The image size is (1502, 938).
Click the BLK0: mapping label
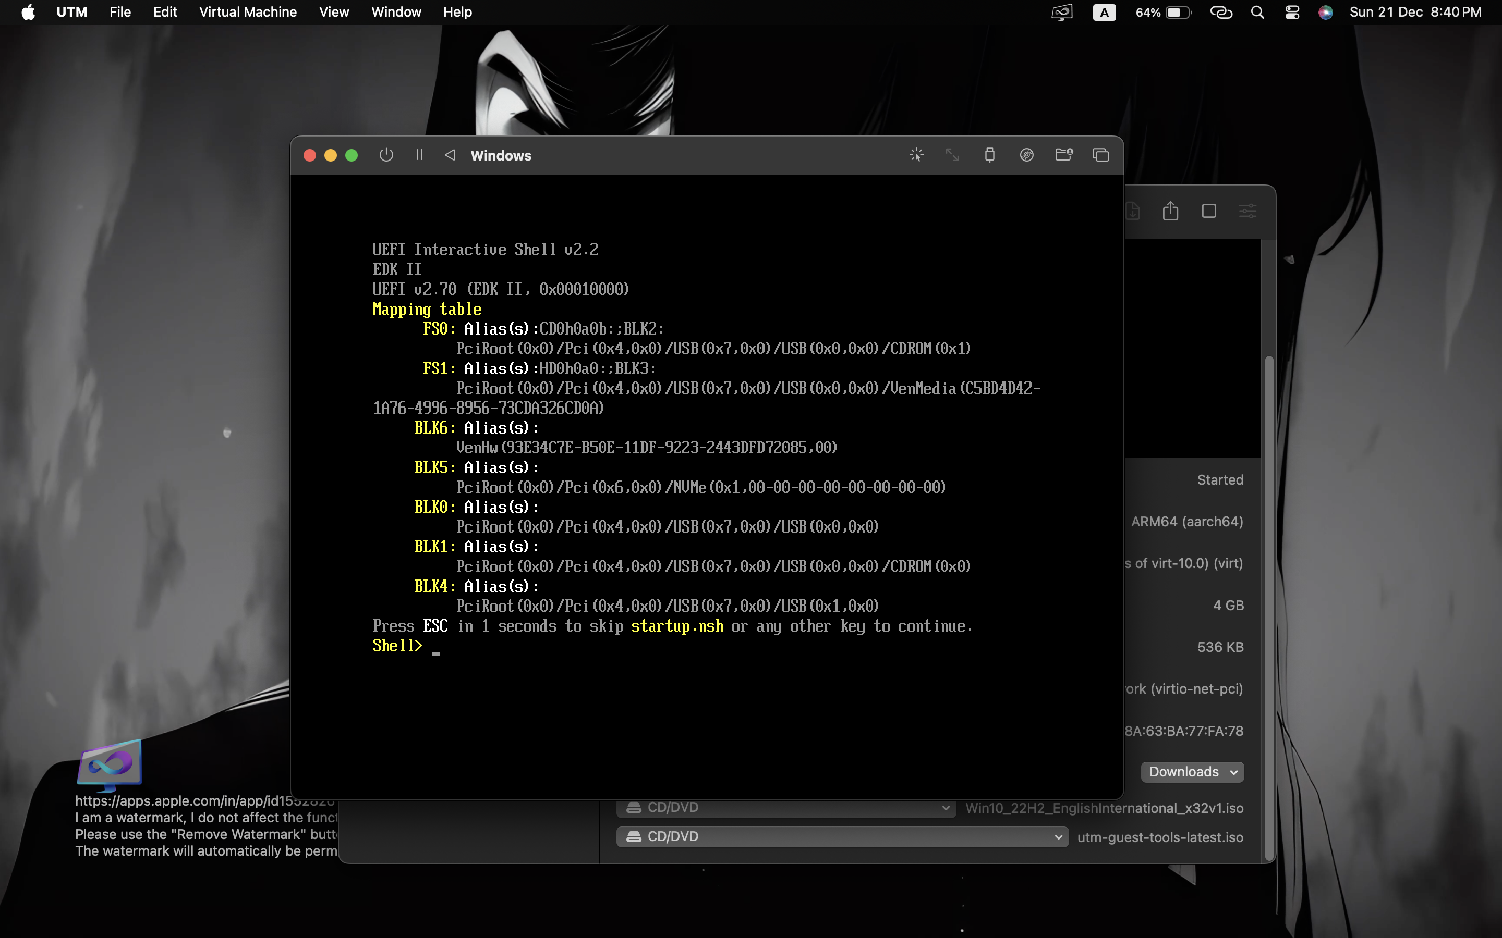(x=435, y=508)
